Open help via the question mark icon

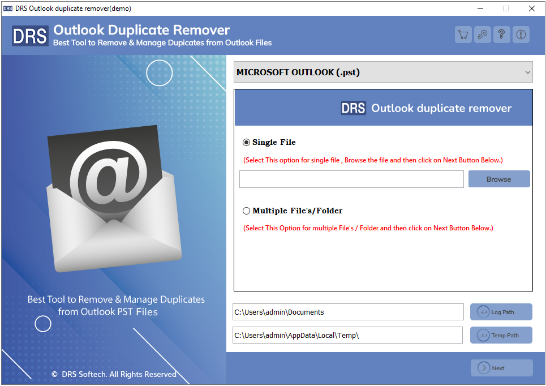[x=502, y=35]
